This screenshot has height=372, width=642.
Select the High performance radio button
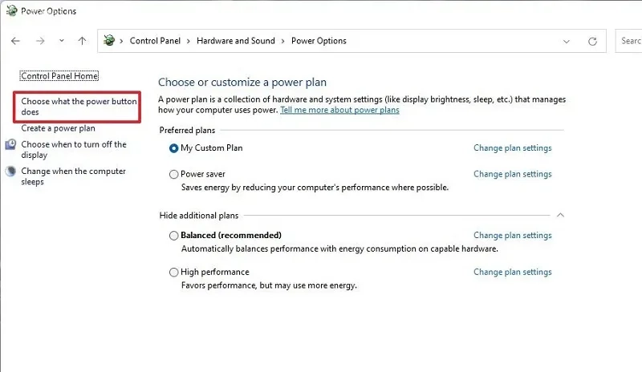pyautogui.click(x=173, y=272)
